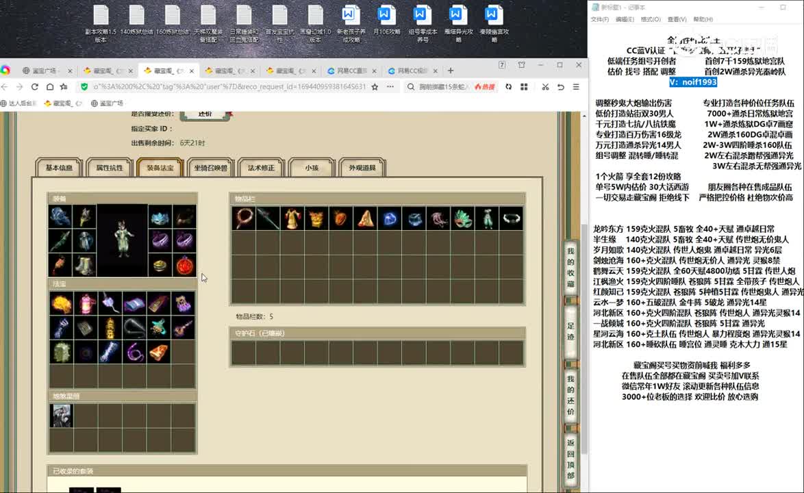
Task: Open the 基本信息 tab
Action: click(59, 168)
